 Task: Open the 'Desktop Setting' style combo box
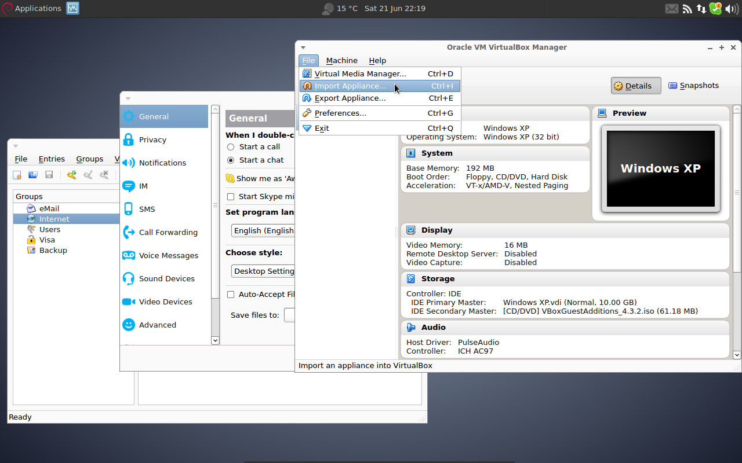pyautogui.click(x=263, y=271)
